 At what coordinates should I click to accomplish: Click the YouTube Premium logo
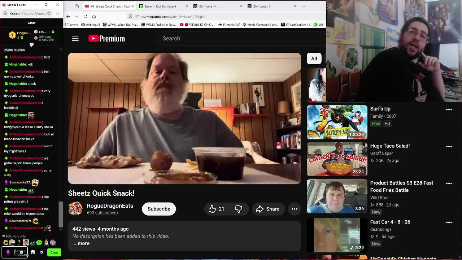106,38
